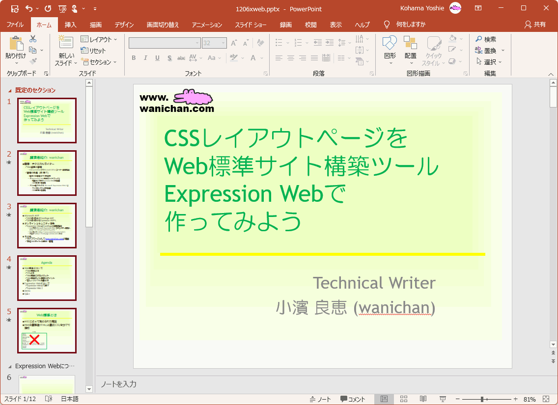Viewport: 558px width, 405px height.
Task: Click zoom out minus button
Action: click(x=458, y=399)
